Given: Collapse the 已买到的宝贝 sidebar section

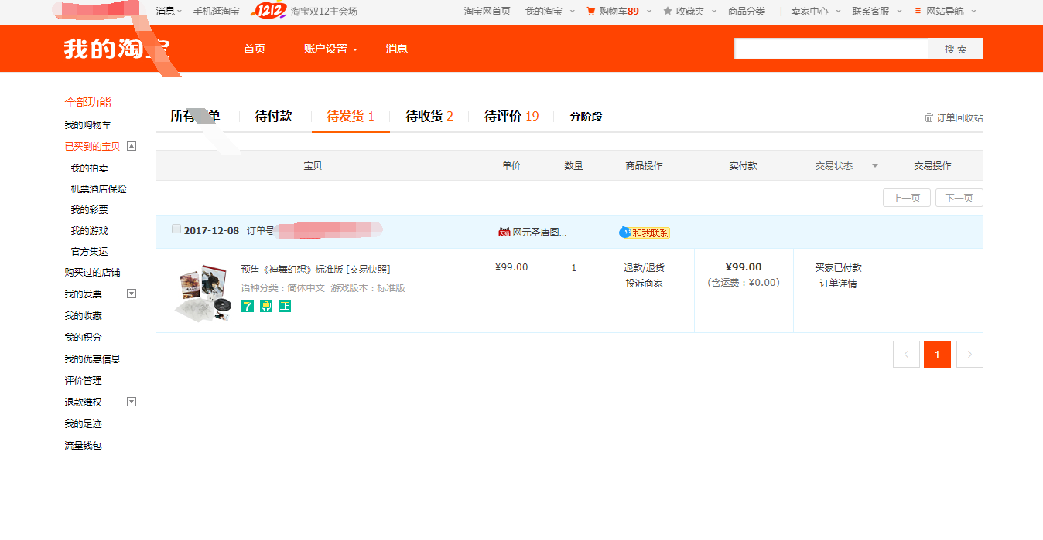Looking at the screenshot, I should [x=132, y=146].
